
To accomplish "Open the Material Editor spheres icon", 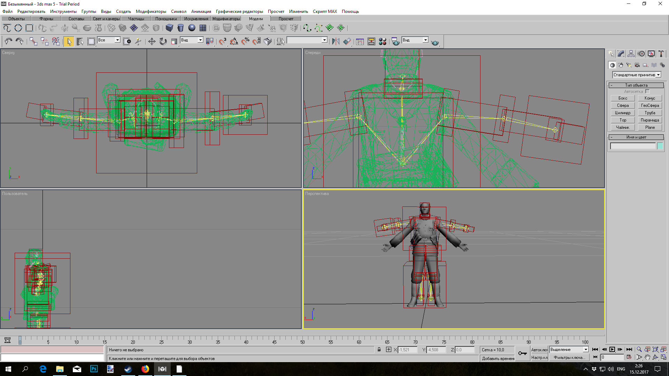I will click(383, 41).
